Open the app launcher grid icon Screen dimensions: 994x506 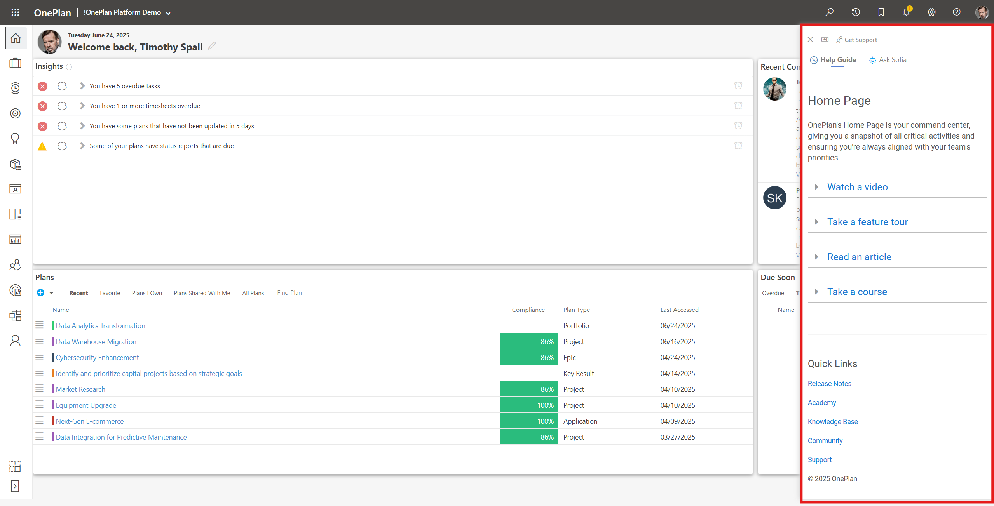[15, 12]
